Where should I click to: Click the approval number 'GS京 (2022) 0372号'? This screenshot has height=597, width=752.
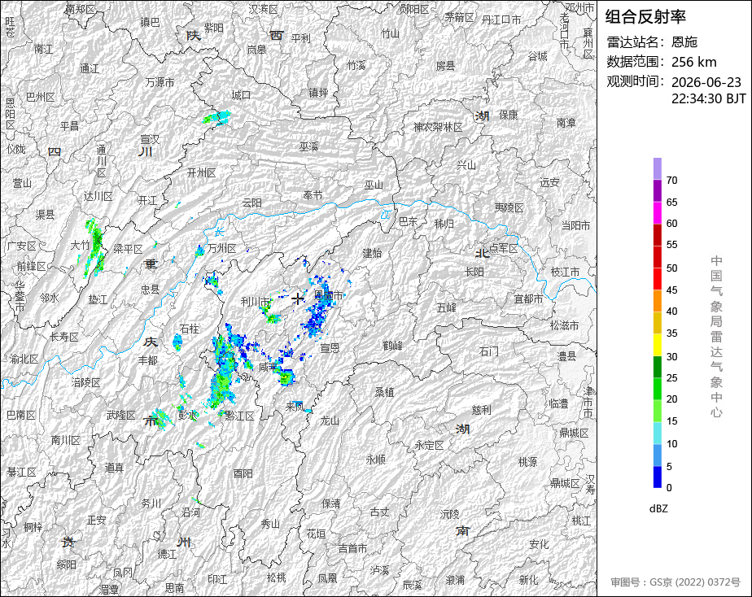(x=695, y=582)
